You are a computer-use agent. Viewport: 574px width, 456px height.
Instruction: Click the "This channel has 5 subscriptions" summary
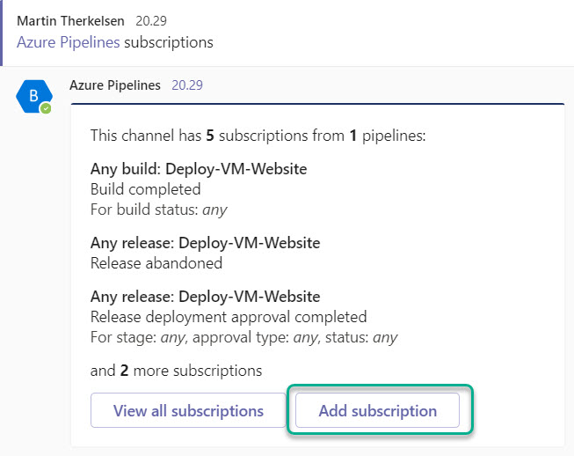(x=258, y=136)
